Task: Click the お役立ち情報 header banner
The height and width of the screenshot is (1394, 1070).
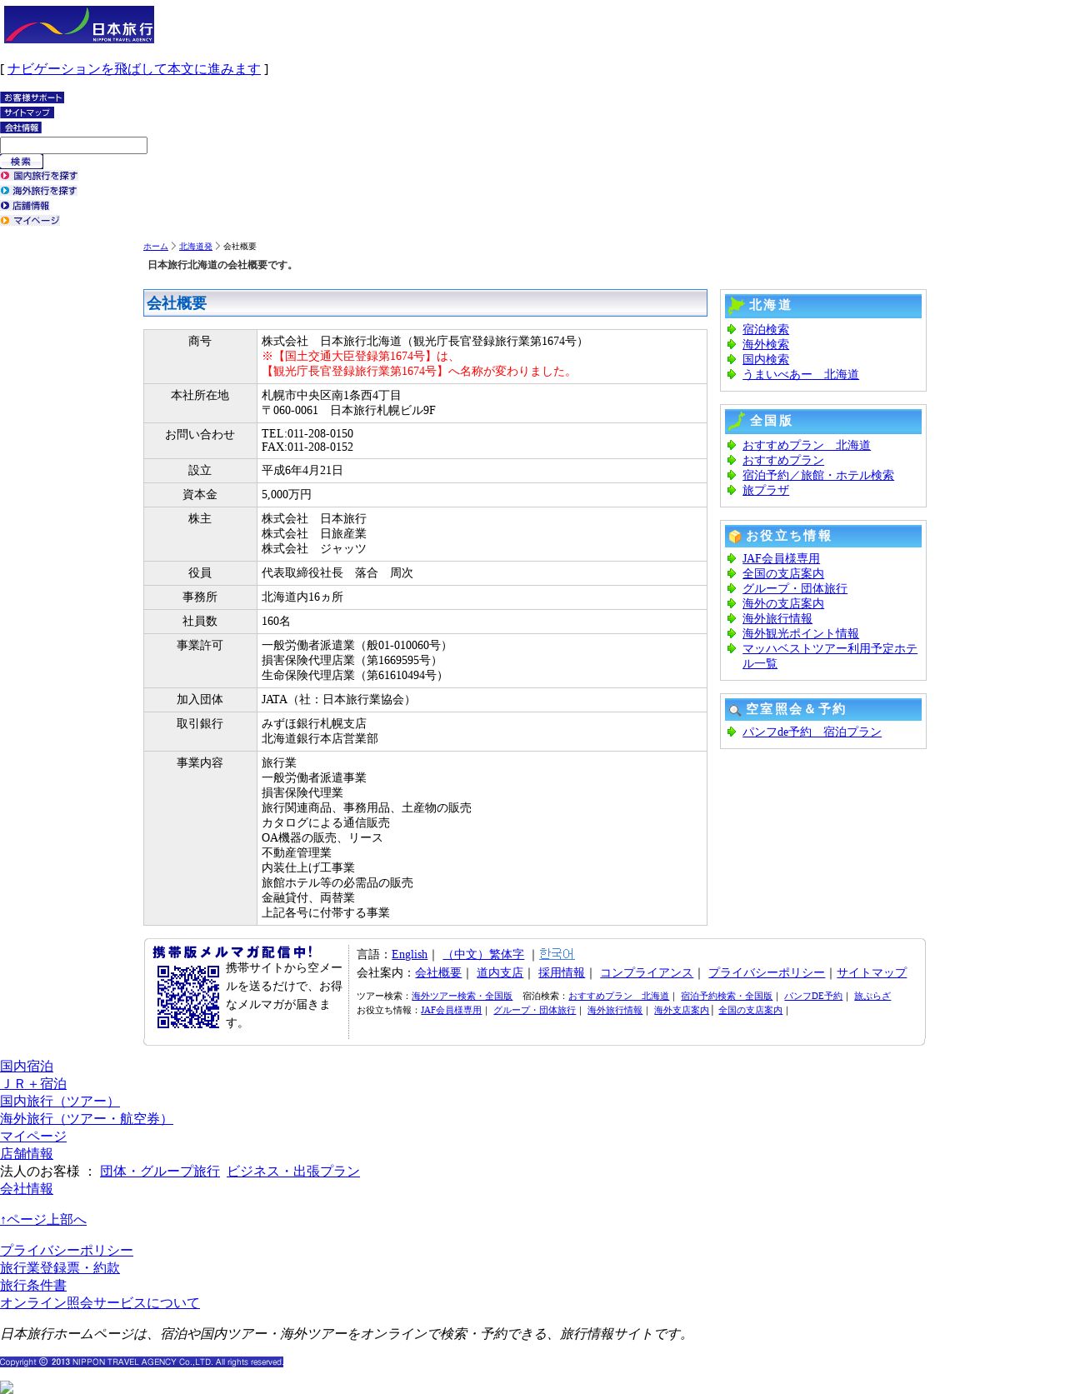Action: click(x=823, y=536)
